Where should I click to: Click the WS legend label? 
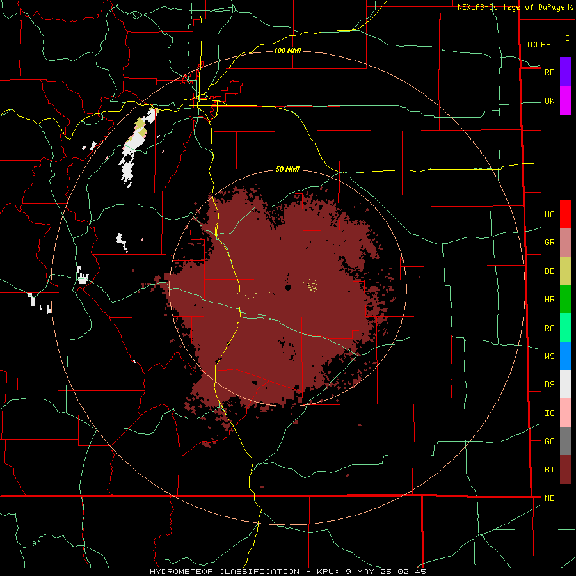point(549,356)
